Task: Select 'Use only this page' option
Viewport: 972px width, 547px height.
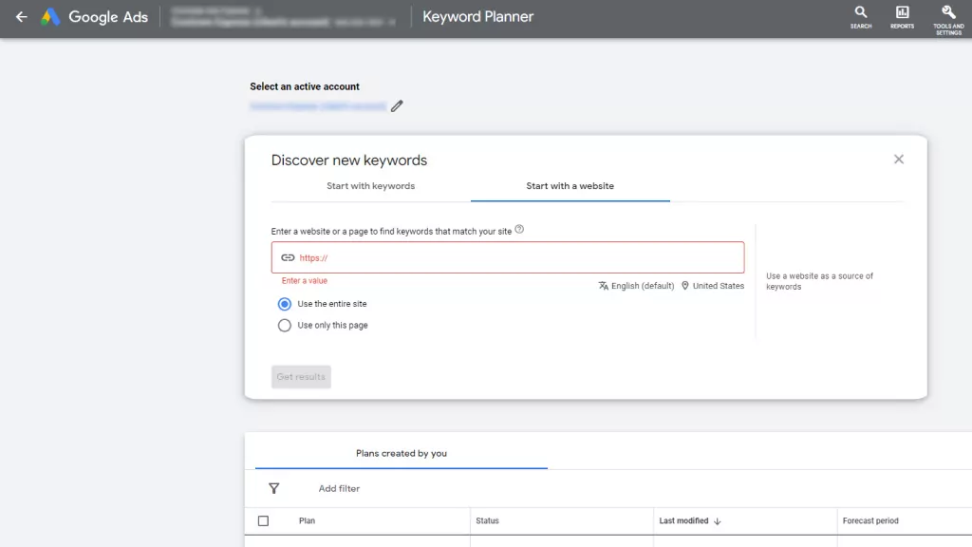Action: tap(285, 325)
